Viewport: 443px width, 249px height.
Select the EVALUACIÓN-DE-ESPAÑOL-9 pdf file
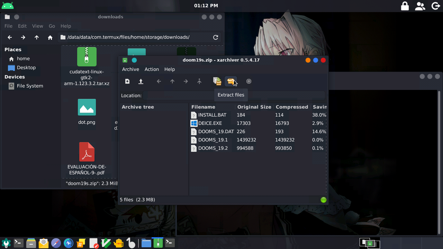click(x=87, y=159)
